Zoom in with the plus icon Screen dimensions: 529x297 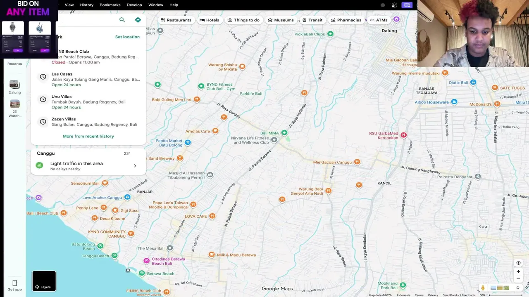point(518,271)
